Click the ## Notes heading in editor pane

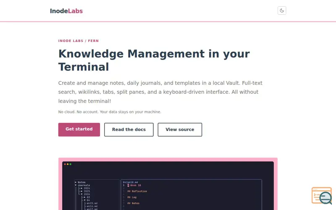coord(133,203)
